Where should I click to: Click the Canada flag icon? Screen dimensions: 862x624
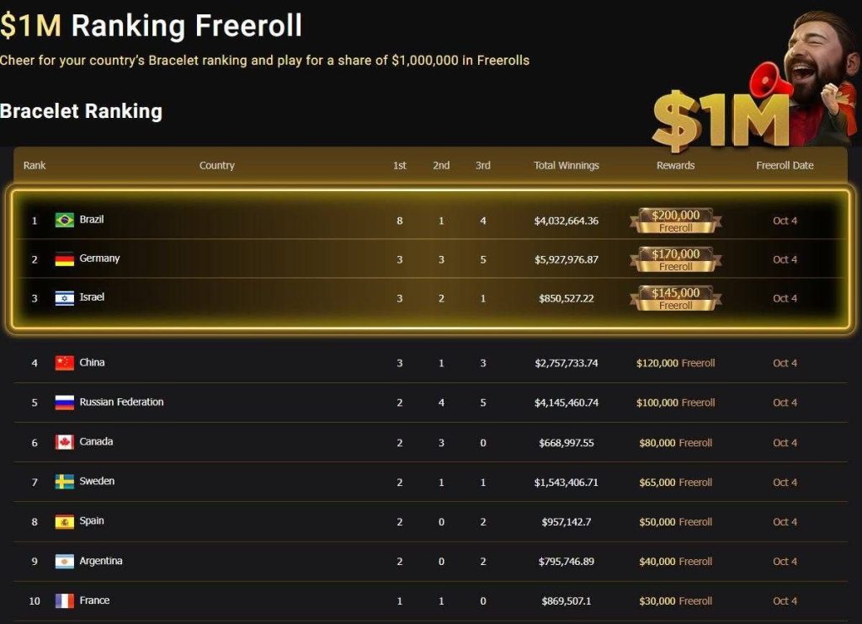(65, 442)
